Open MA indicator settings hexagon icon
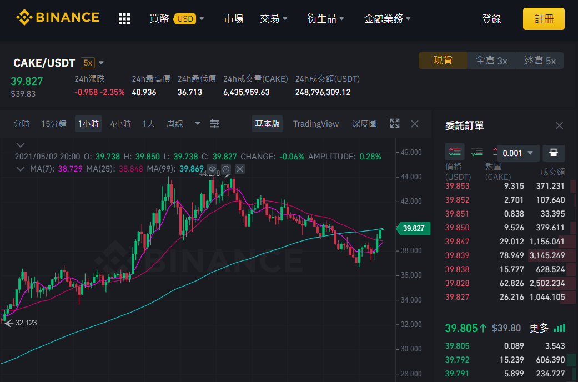 click(226, 169)
